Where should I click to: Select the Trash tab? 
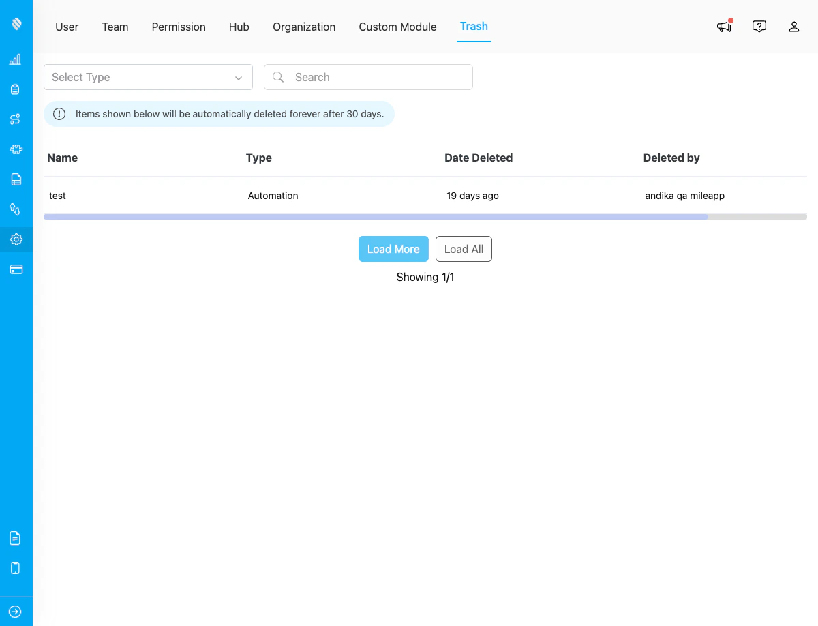(474, 27)
